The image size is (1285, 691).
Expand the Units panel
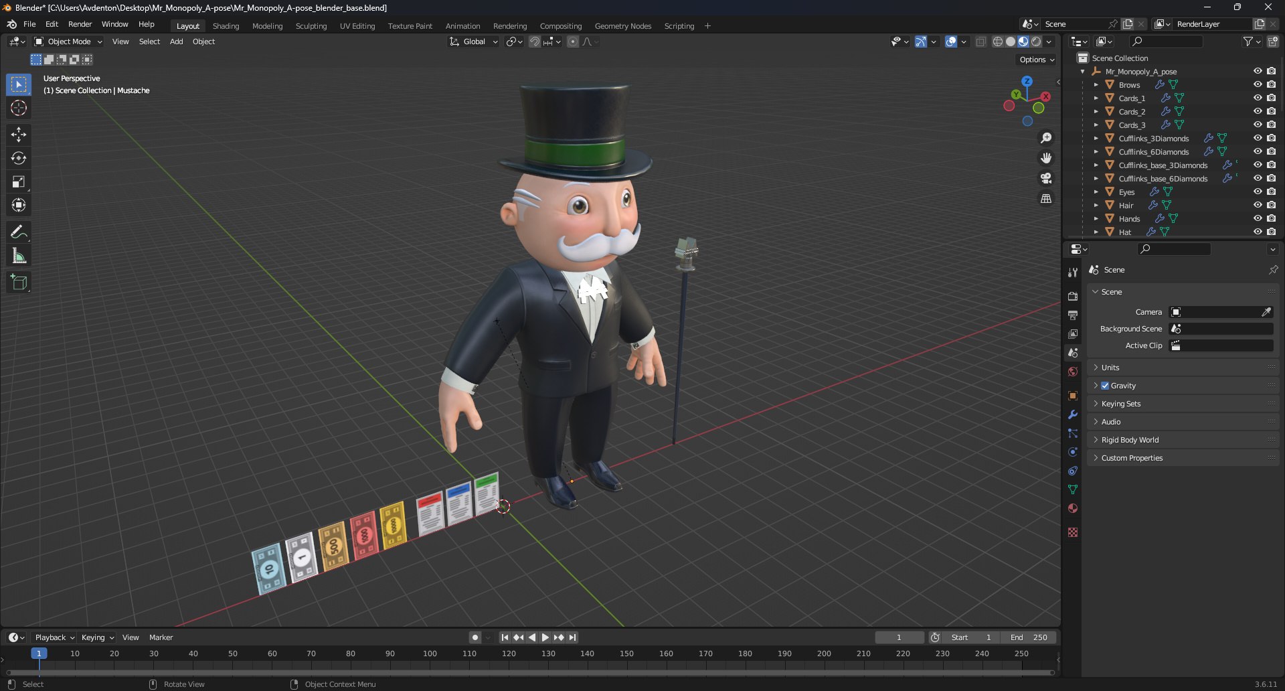pyautogui.click(x=1183, y=368)
